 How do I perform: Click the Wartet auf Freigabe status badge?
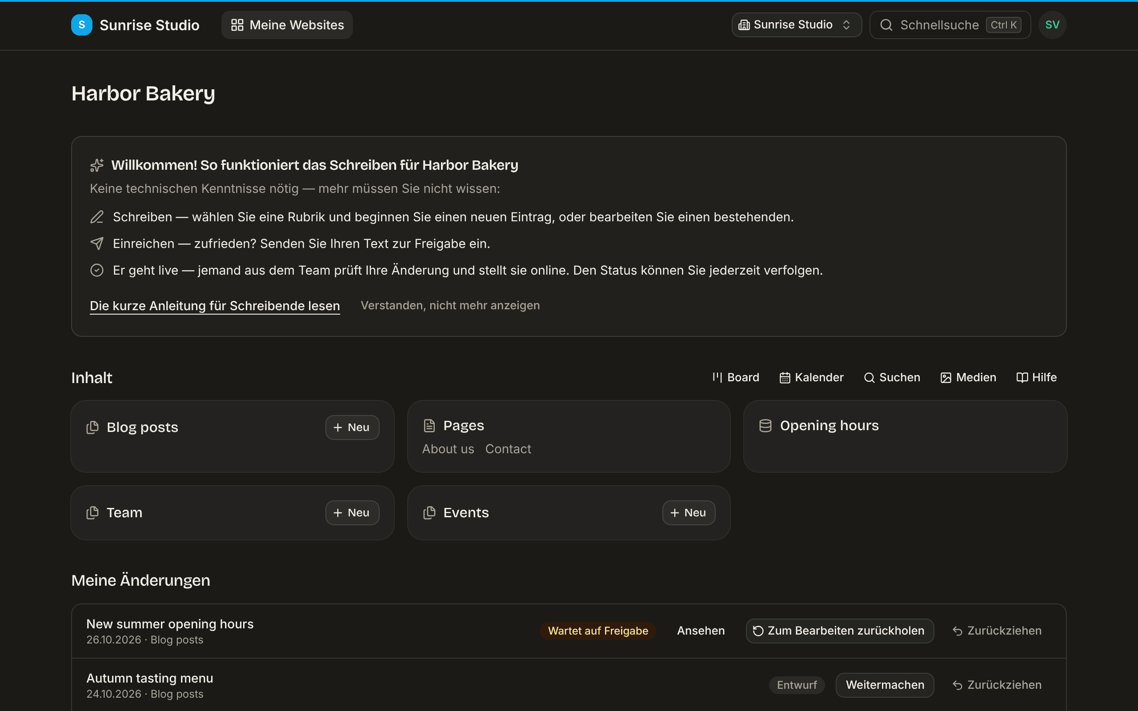598,631
